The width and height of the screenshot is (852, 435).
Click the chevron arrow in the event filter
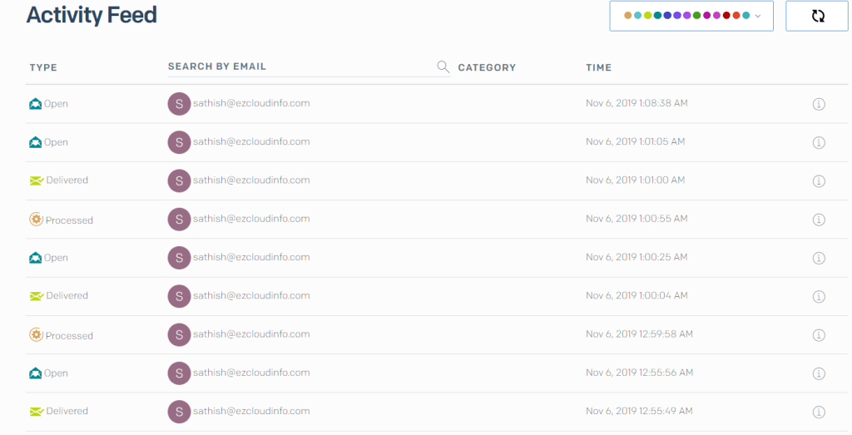pos(757,16)
